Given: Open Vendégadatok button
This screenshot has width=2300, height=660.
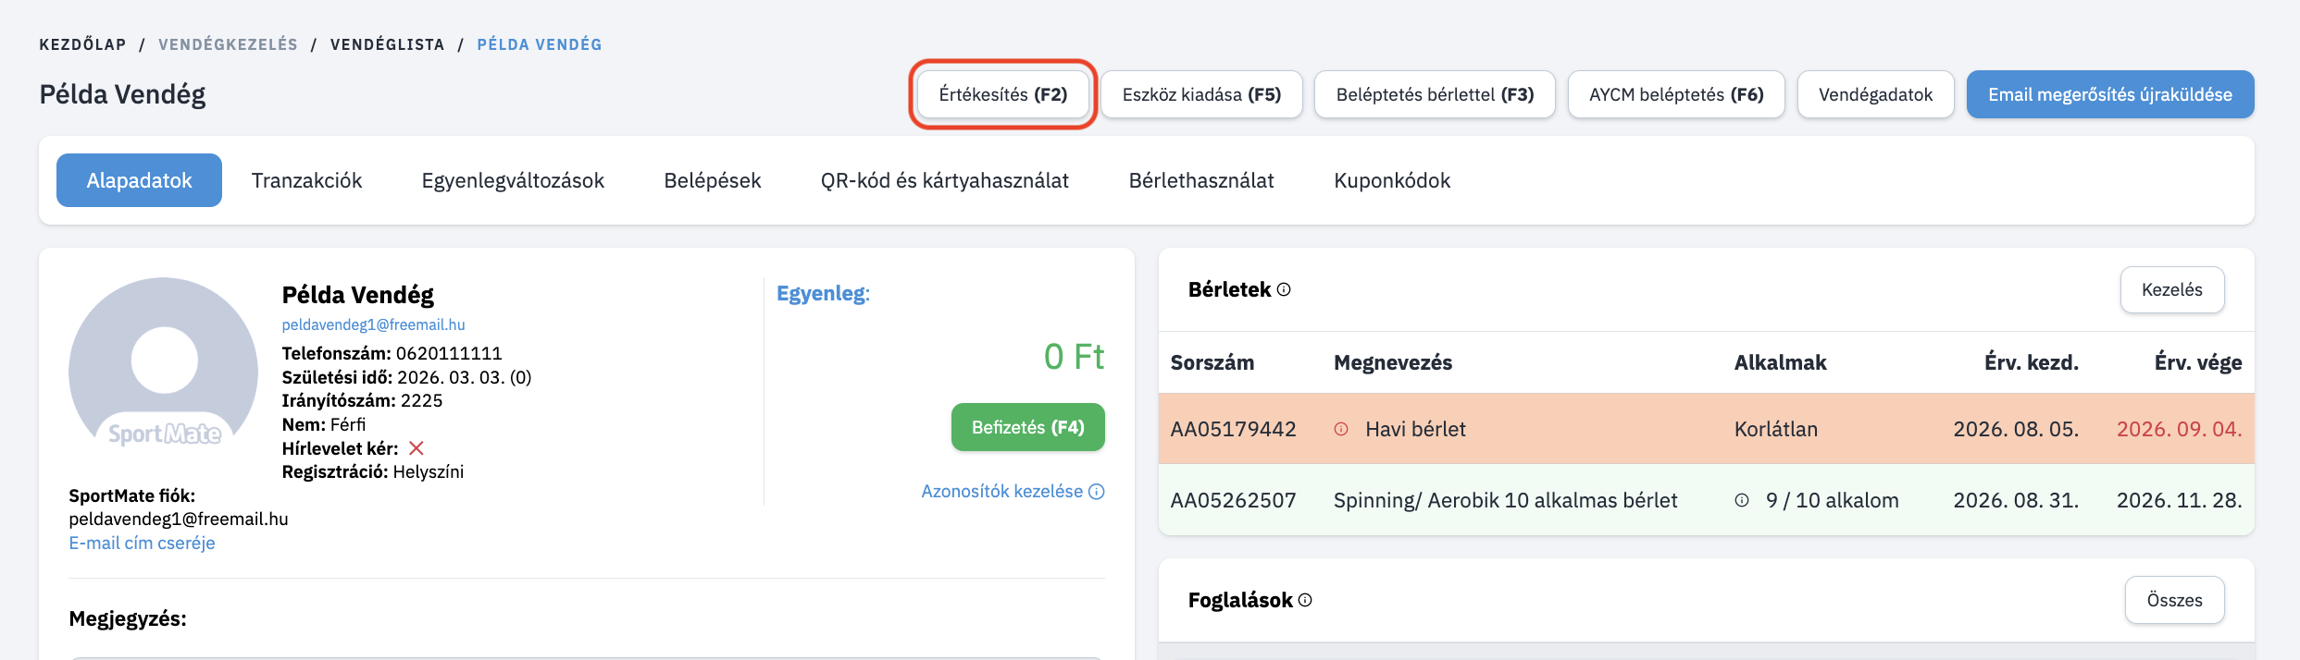Looking at the screenshot, I should click(1875, 94).
